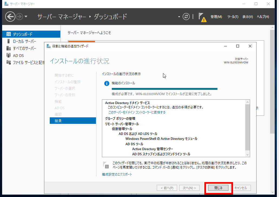The height and width of the screenshot is (197, 279).
Task: Click 構成設定のエクスポート link
Action: point(117,174)
